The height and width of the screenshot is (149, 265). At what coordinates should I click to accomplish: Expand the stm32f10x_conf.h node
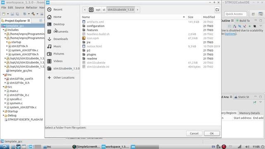[x=5, y=79]
